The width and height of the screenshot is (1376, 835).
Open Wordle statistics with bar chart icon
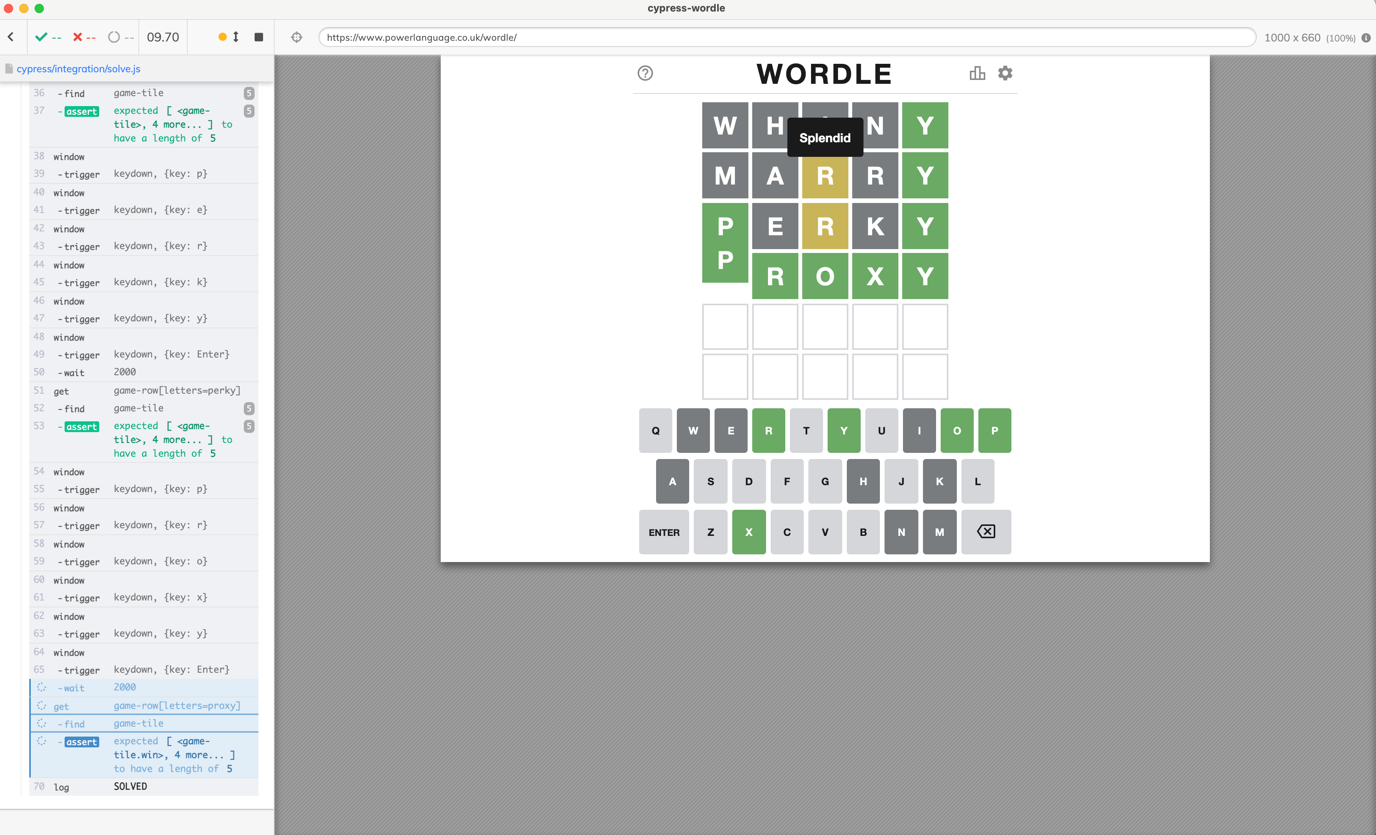click(977, 73)
